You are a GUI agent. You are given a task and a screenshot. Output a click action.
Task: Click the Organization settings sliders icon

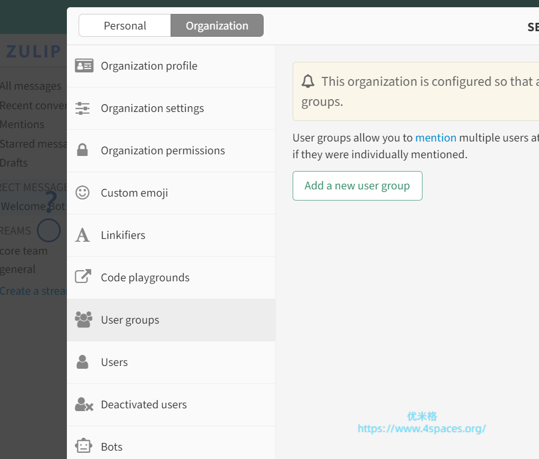pyautogui.click(x=82, y=108)
